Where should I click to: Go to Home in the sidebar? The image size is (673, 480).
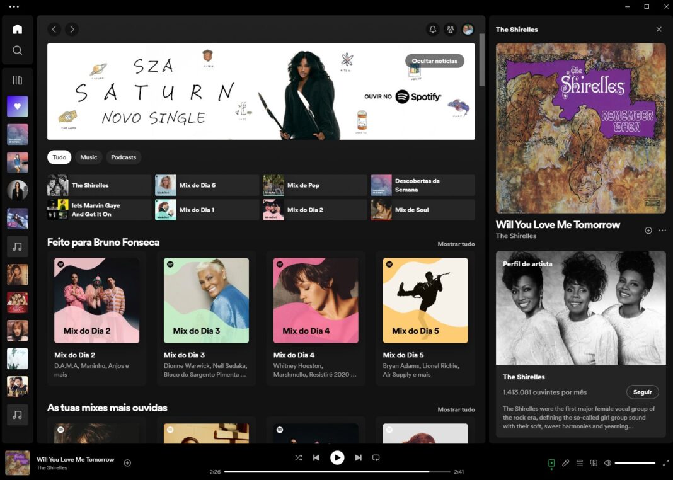(18, 29)
